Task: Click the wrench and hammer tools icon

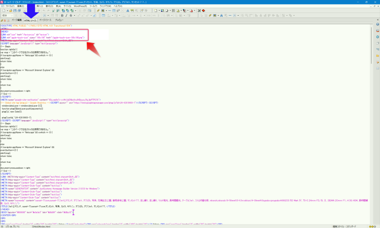Action: pos(199,11)
